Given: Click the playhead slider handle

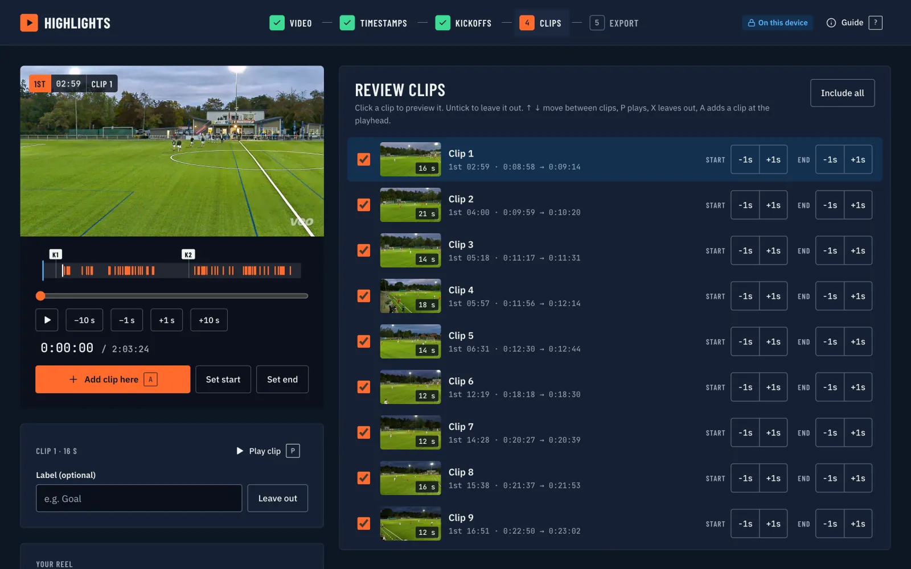Looking at the screenshot, I should tap(40, 296).
